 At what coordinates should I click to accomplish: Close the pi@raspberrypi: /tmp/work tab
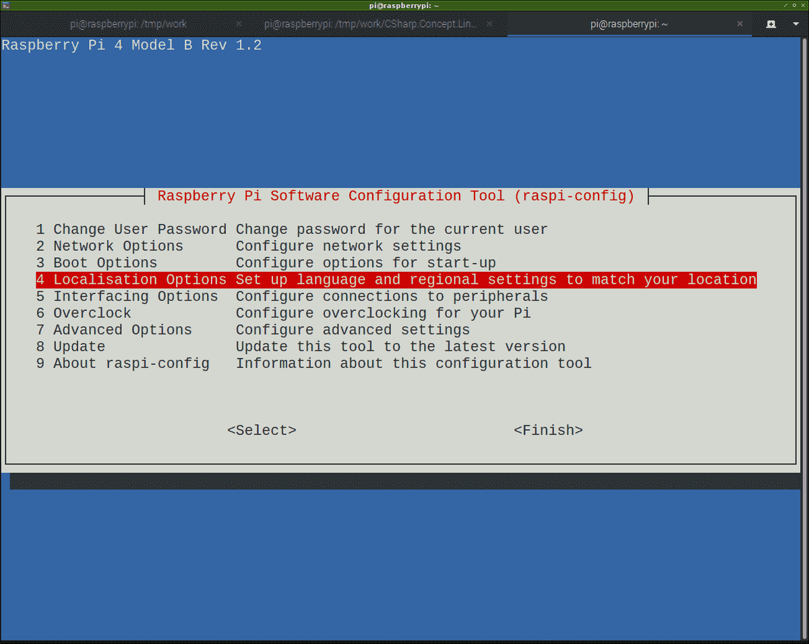238,24
